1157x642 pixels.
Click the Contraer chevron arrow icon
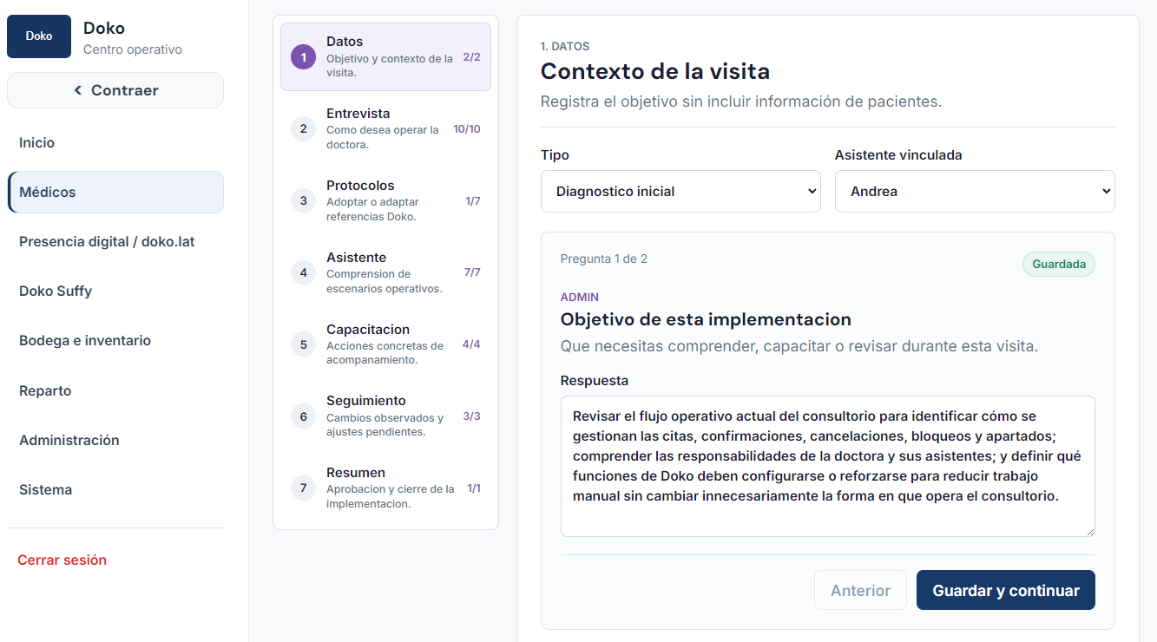pos(78,90)
